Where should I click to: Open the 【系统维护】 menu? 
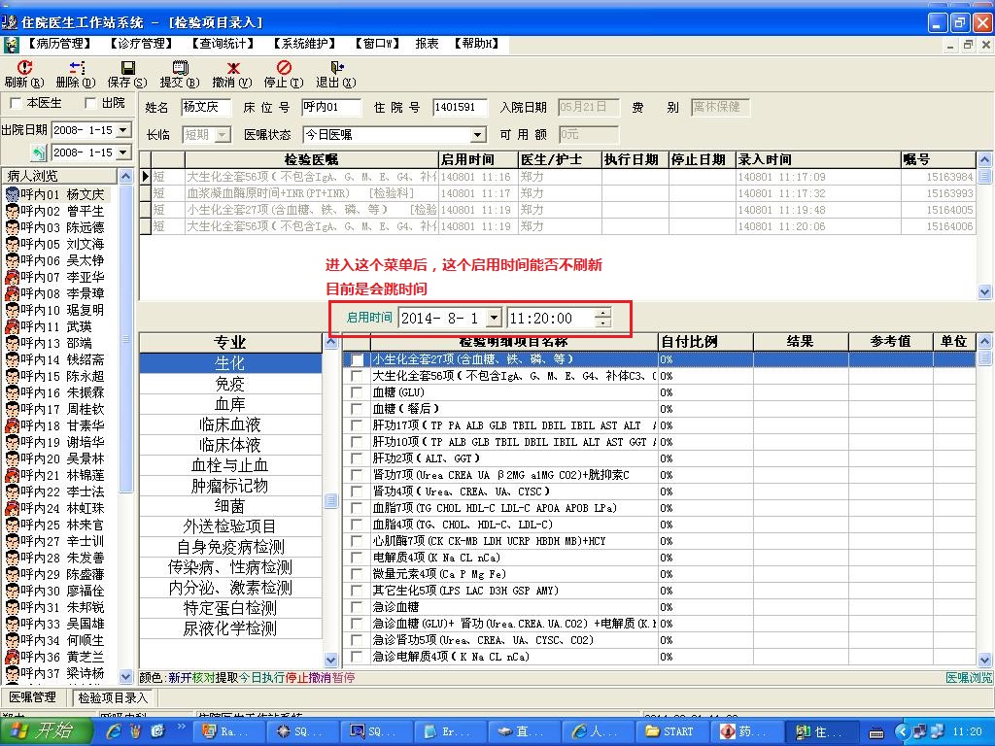click(304, 44)
